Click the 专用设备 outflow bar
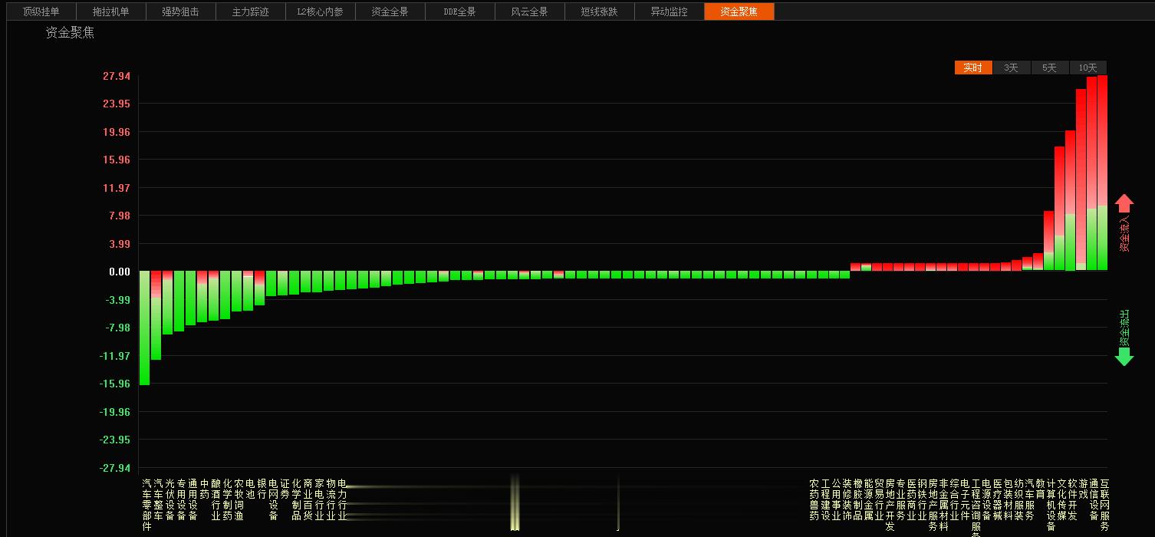Screen dimensions: 1155x537 tap(179, 301)
